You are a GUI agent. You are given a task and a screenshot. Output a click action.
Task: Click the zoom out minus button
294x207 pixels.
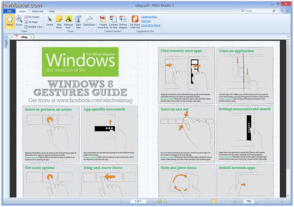point(257,201)
